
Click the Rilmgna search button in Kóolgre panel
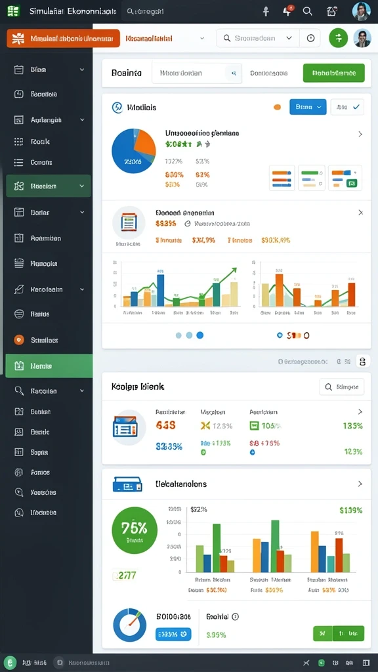point(341,387)
